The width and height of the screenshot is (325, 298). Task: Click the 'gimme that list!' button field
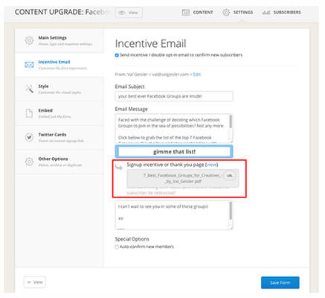pyautogui.click(x=174, y=151)
